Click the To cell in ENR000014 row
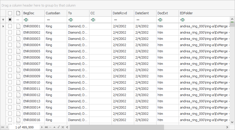 tap(78, 107)
